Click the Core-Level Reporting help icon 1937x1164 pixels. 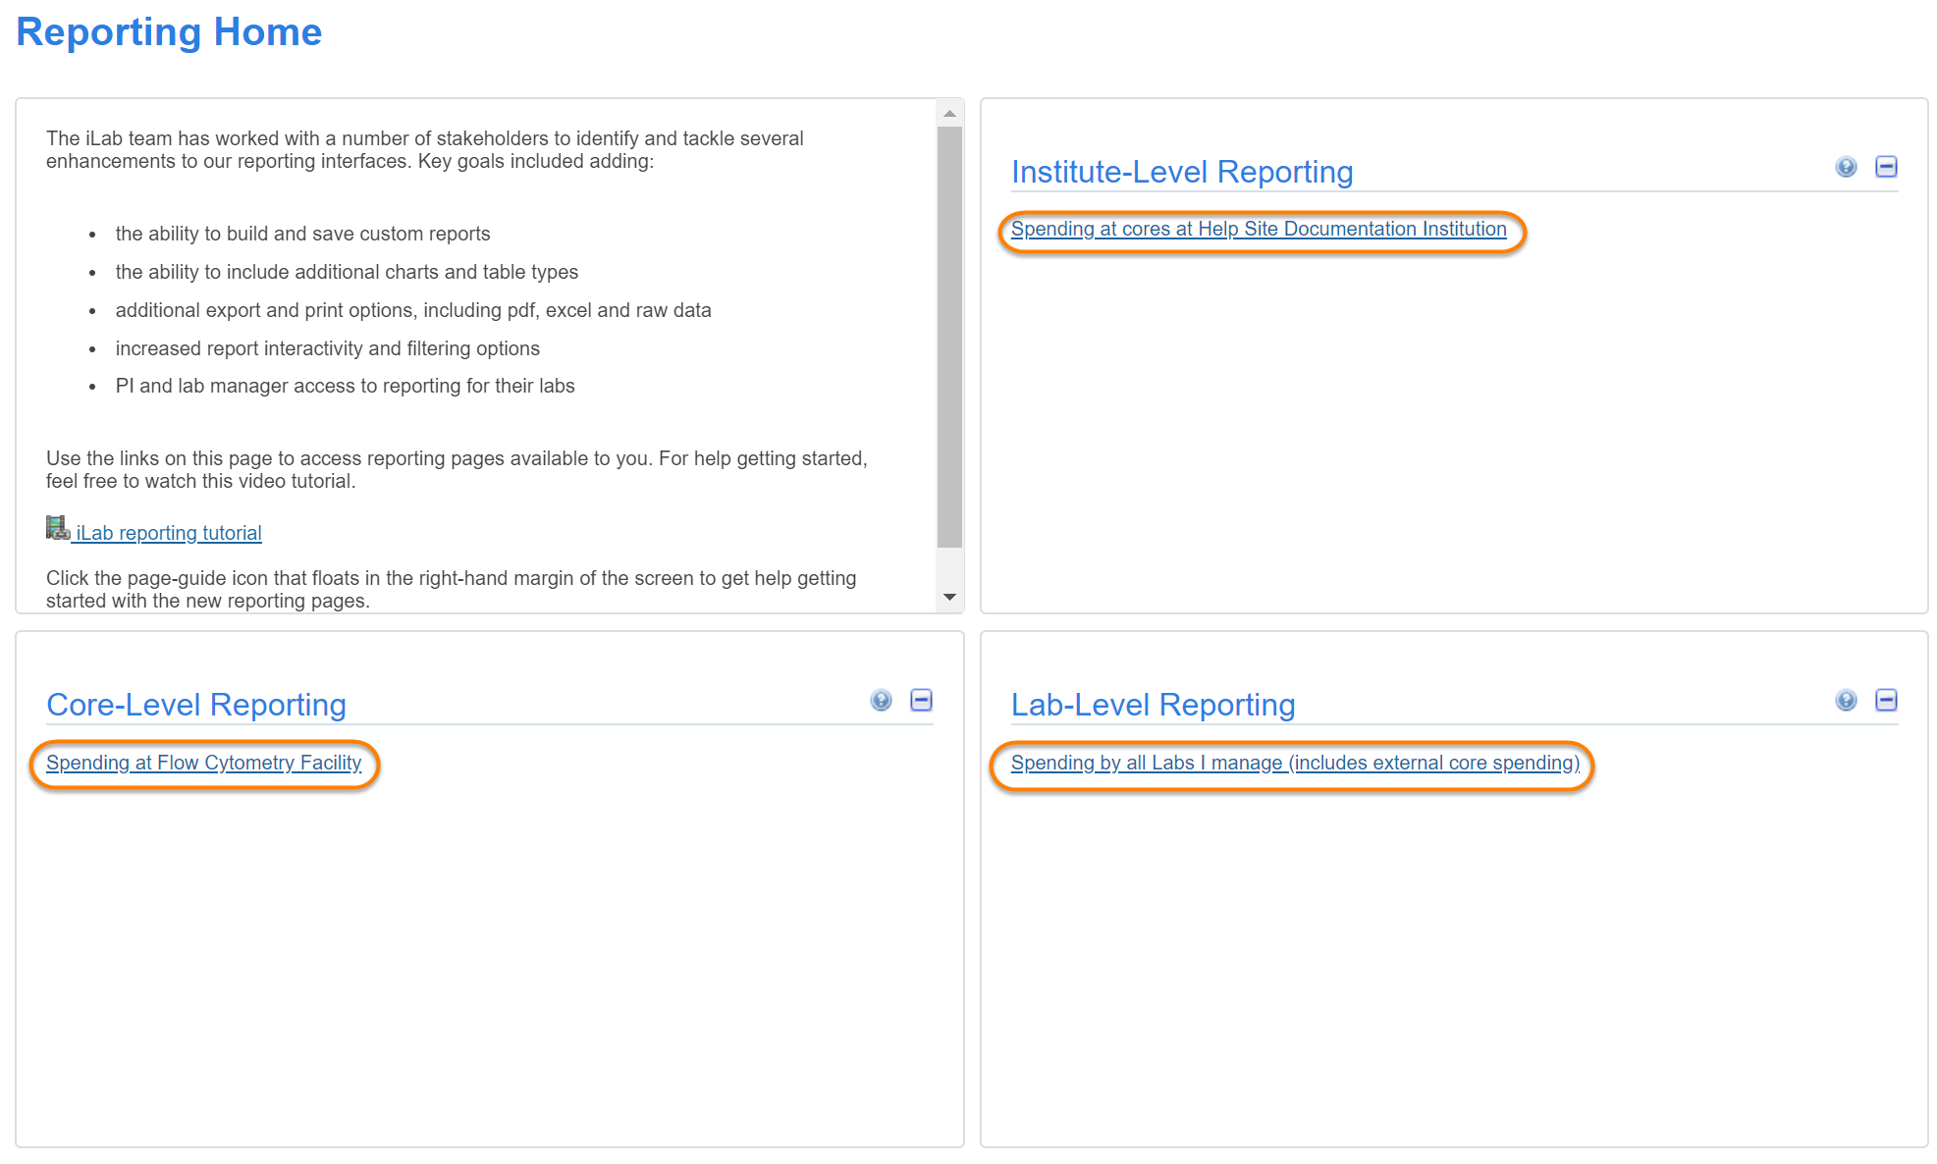[x=881, y=700]
